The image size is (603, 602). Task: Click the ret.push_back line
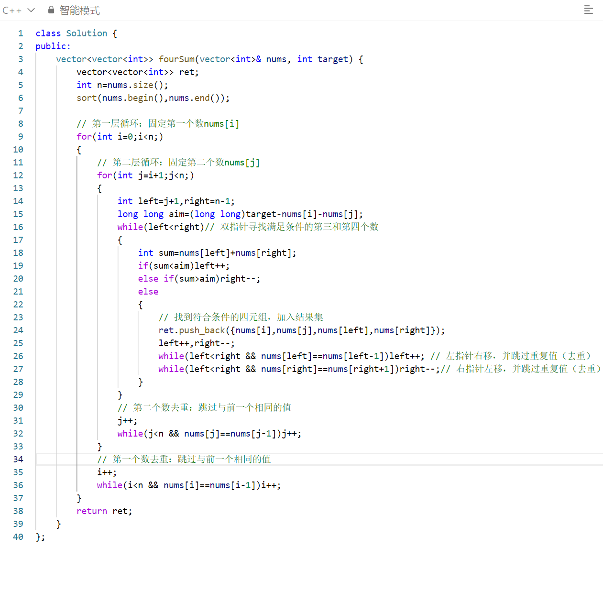(x=302, y=330)
